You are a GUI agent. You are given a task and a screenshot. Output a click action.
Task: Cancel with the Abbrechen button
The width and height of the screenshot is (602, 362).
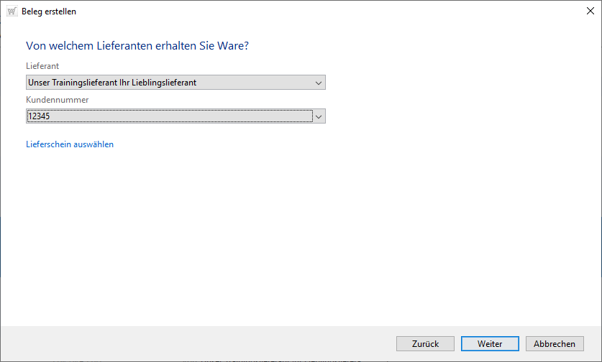(555, 344)
